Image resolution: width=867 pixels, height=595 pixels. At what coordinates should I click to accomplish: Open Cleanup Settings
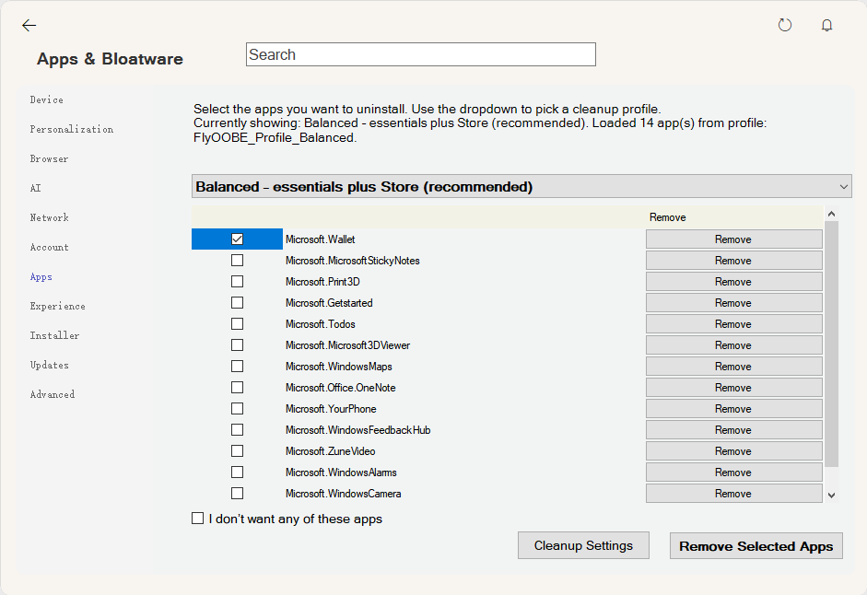(x=583, y=545)
